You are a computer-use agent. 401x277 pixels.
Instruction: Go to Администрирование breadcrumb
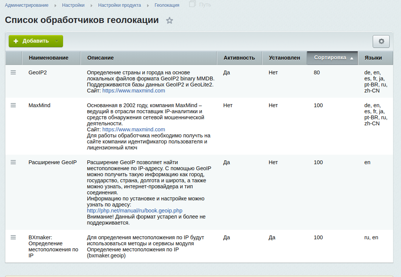[26, 5]
